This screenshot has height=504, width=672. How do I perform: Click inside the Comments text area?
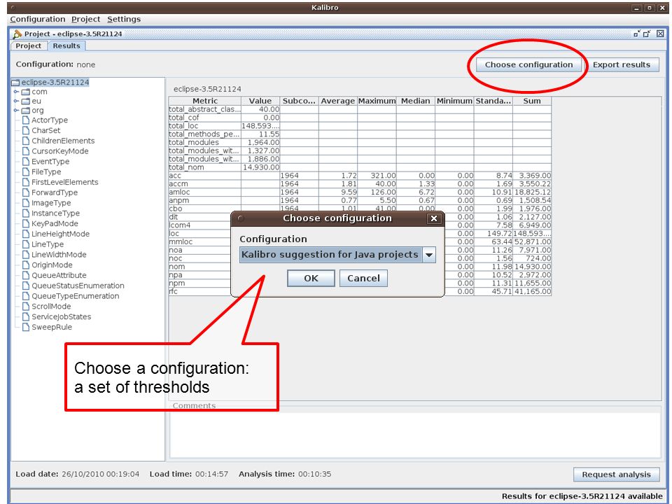[415, 434]
